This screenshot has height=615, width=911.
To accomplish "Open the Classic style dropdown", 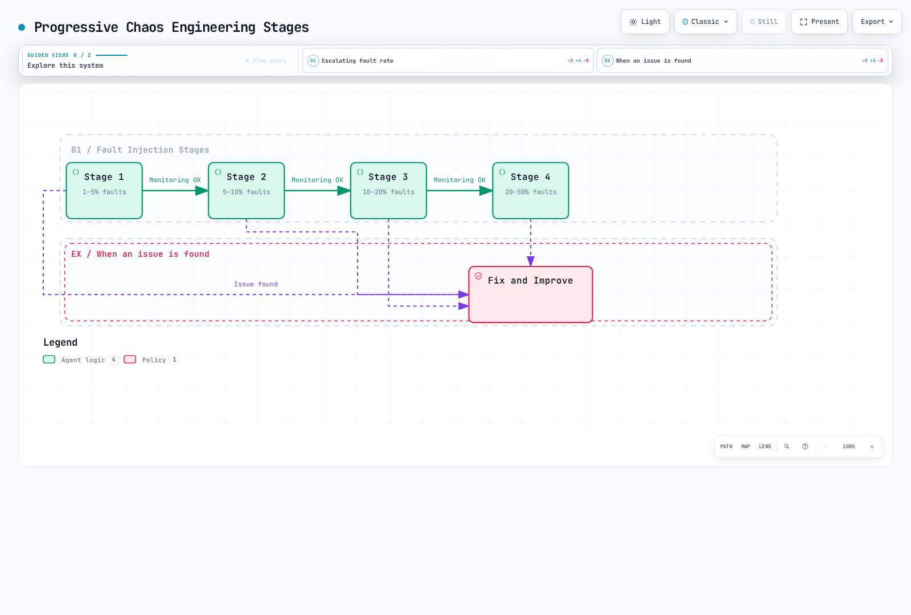I will tap(705, 22).
